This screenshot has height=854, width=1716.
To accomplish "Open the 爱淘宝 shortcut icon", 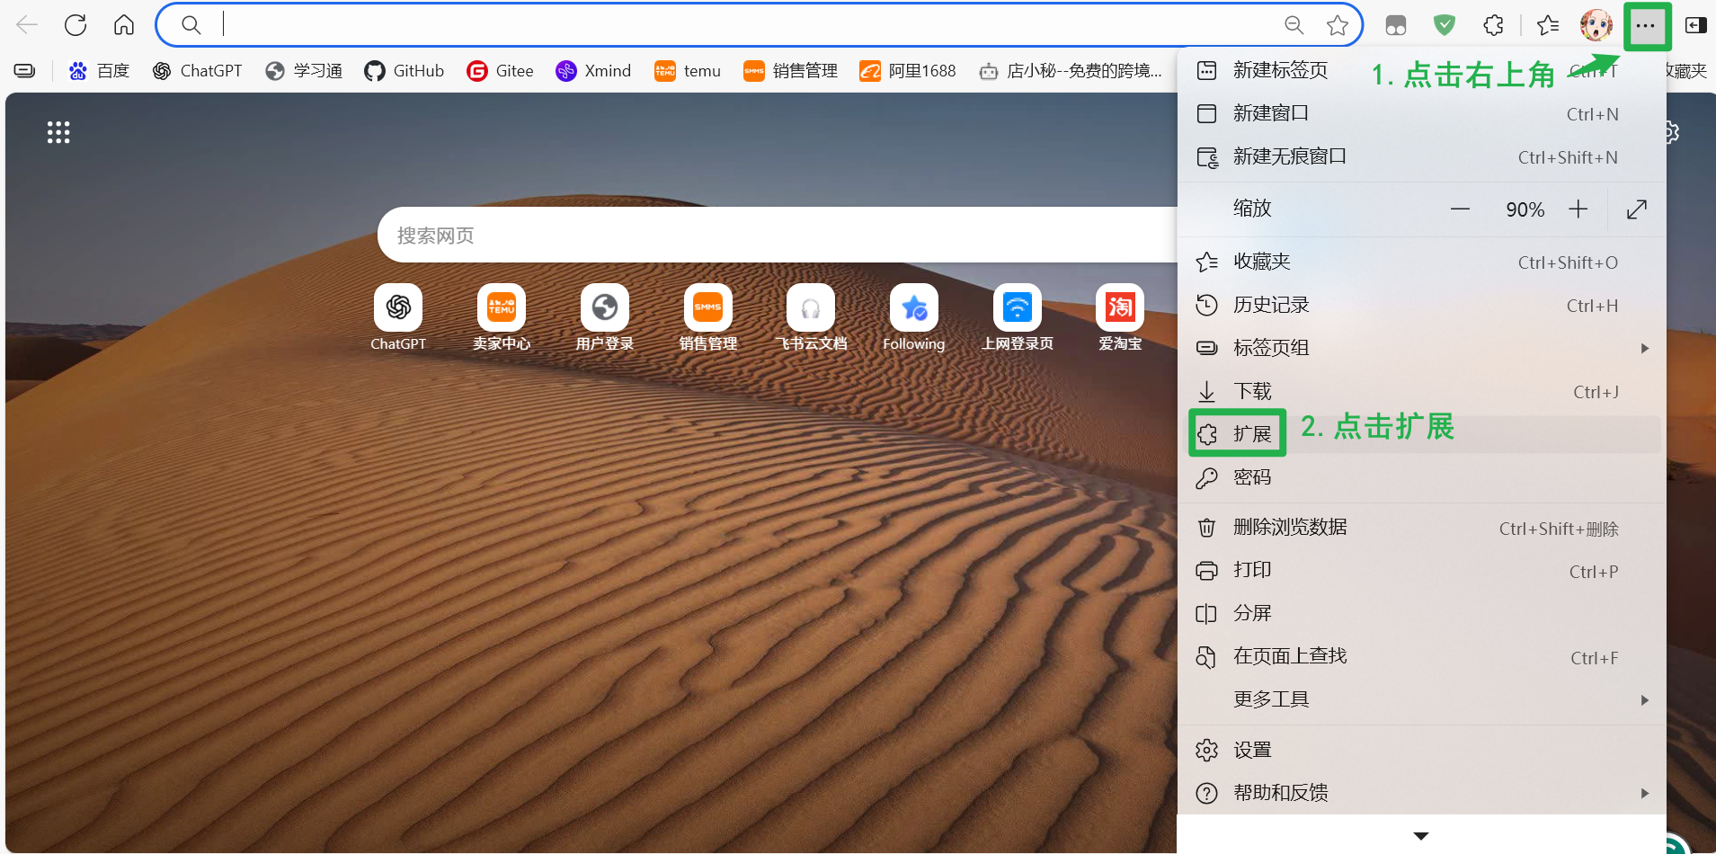I will coord(1119,308).
